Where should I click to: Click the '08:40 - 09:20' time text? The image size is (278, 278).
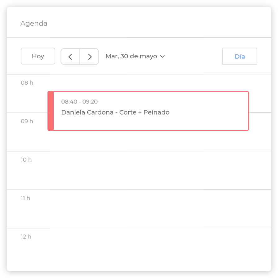pos(79,102)
